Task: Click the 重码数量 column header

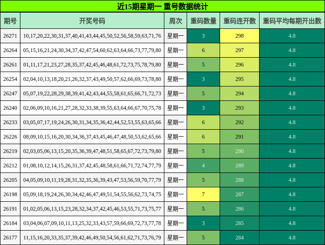Action: click(x=203, y=21)
